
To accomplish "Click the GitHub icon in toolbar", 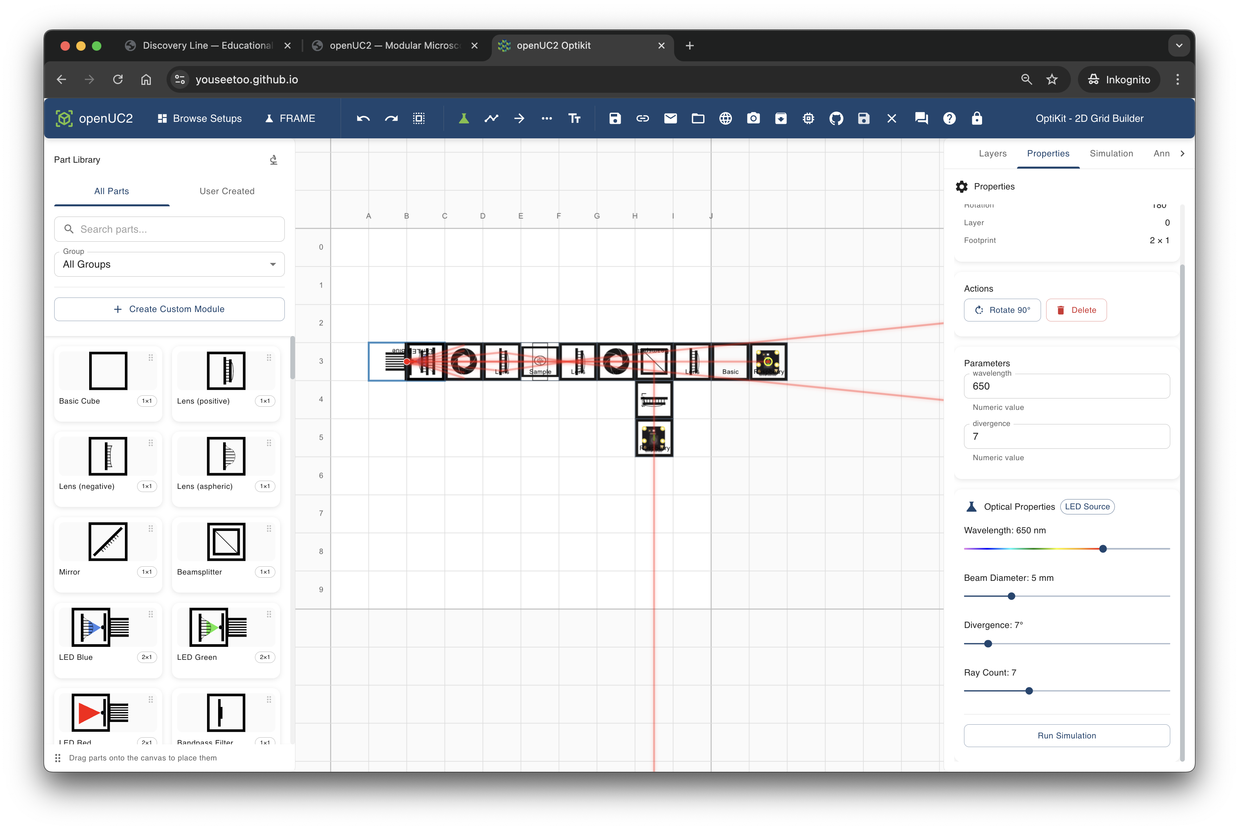I will click(x=836, y=119).
